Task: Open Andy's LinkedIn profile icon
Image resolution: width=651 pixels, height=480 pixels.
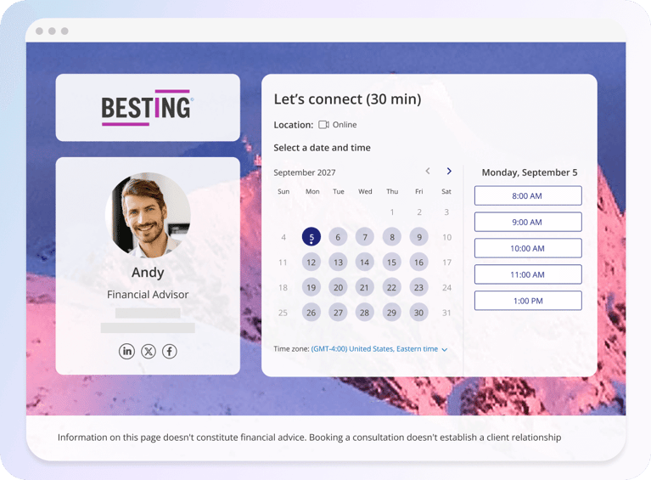Action: pyautogui.click(x=126, y=351)
